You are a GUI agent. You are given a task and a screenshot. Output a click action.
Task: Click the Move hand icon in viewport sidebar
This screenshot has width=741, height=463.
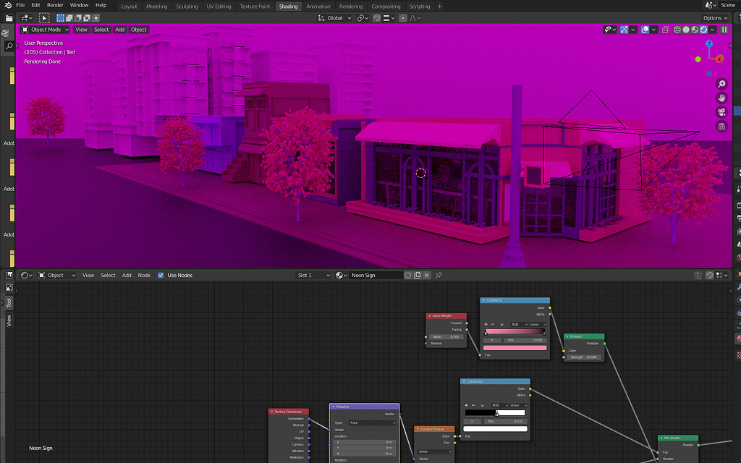[721, 98]
